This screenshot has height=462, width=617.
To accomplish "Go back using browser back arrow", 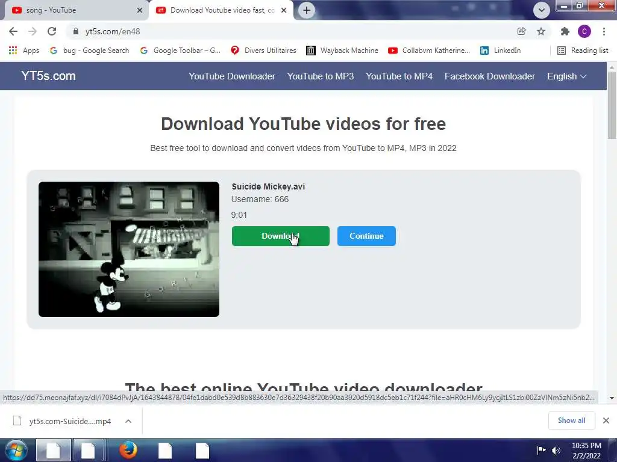I will tap(13, 31).
